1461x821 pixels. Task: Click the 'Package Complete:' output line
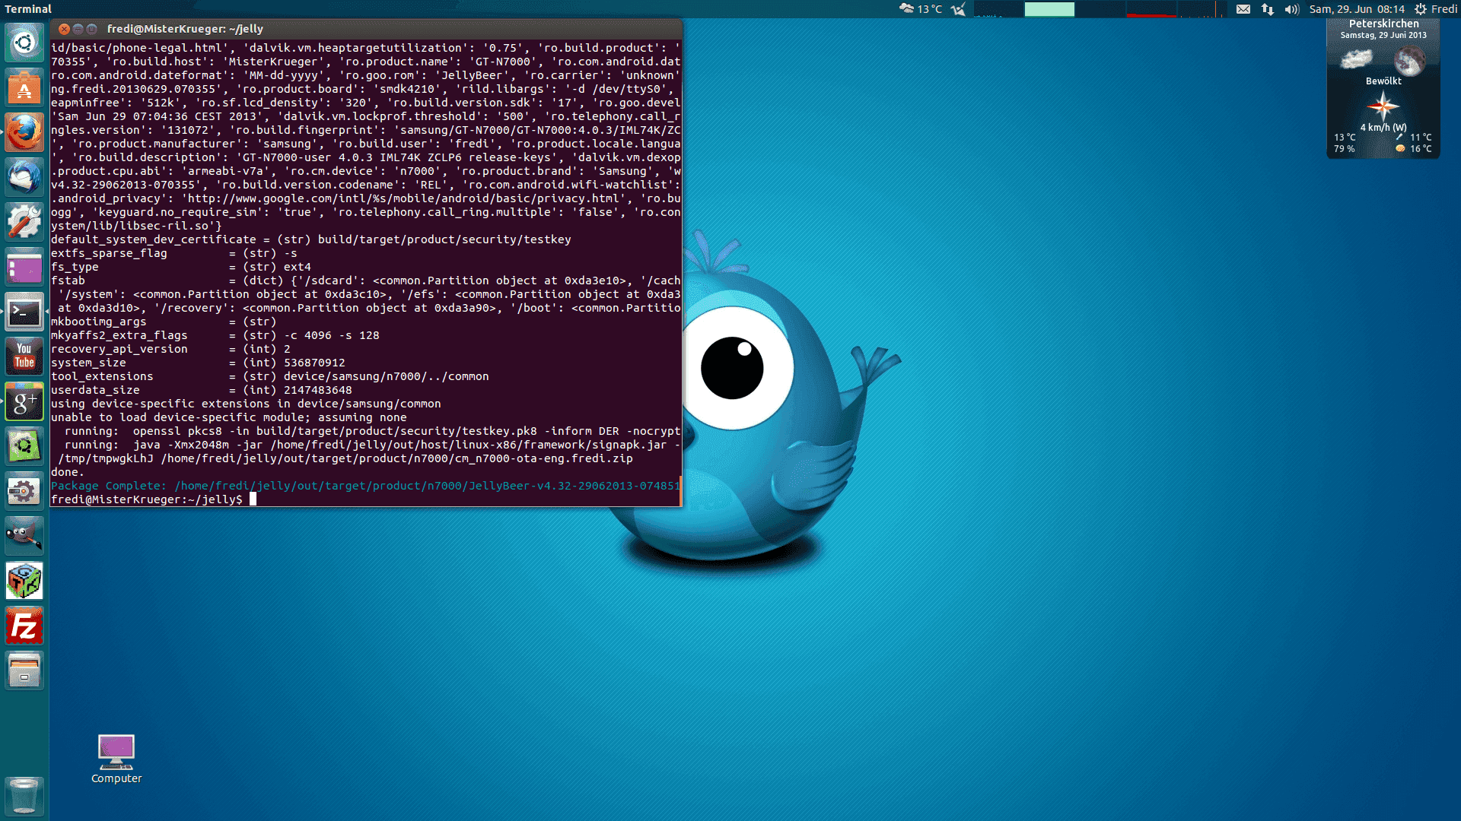pyautogui.click(x=365, y=486)
